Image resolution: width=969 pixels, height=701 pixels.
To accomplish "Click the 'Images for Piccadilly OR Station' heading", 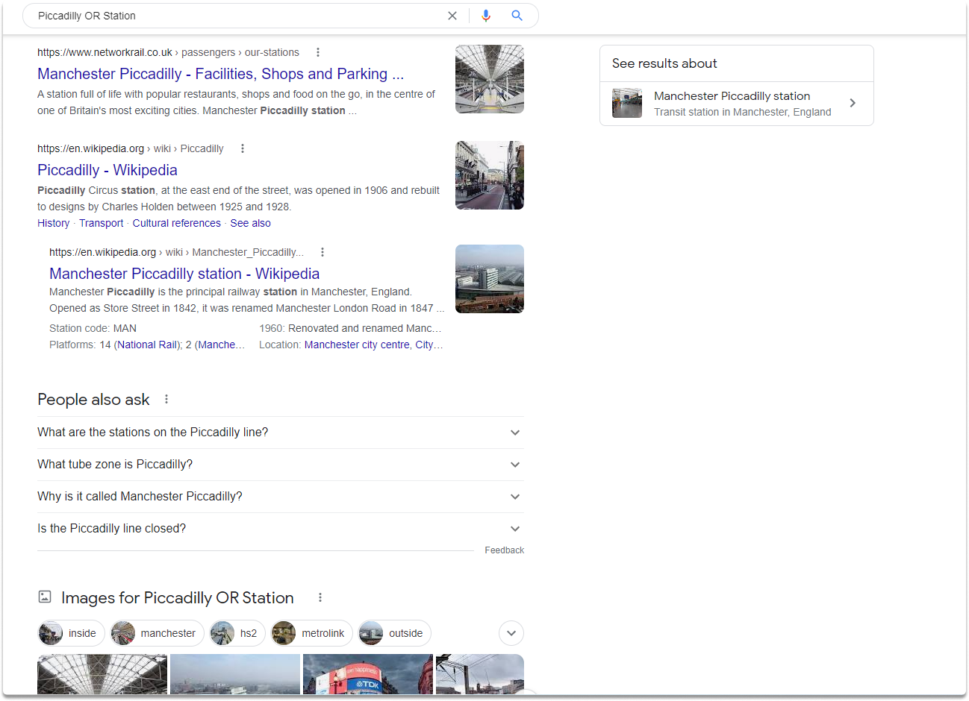I will click(178, 597).
